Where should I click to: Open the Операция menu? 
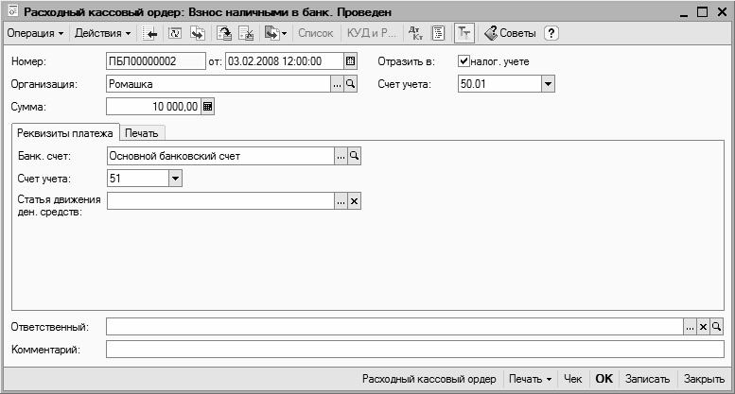click(x=35, y=33)
